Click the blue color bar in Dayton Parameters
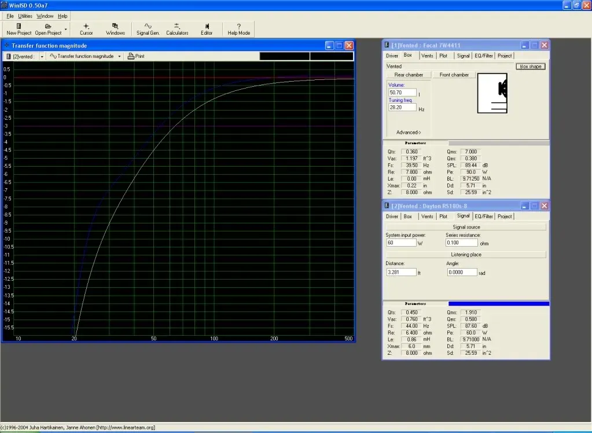Screen dimensions: 592x433 pos(499,304)
